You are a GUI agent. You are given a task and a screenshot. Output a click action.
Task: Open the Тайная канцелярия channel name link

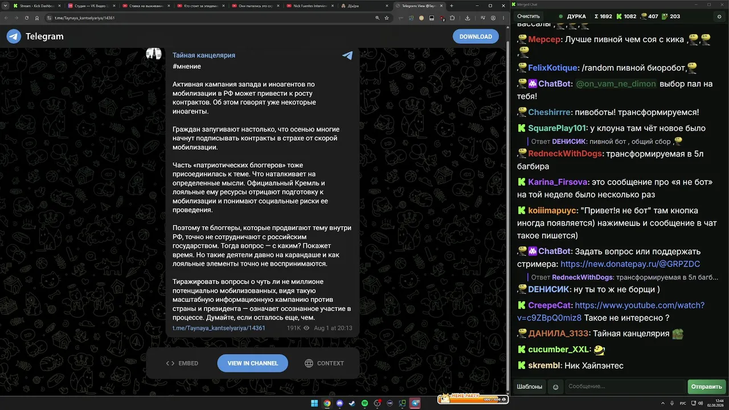pos(204,55)
